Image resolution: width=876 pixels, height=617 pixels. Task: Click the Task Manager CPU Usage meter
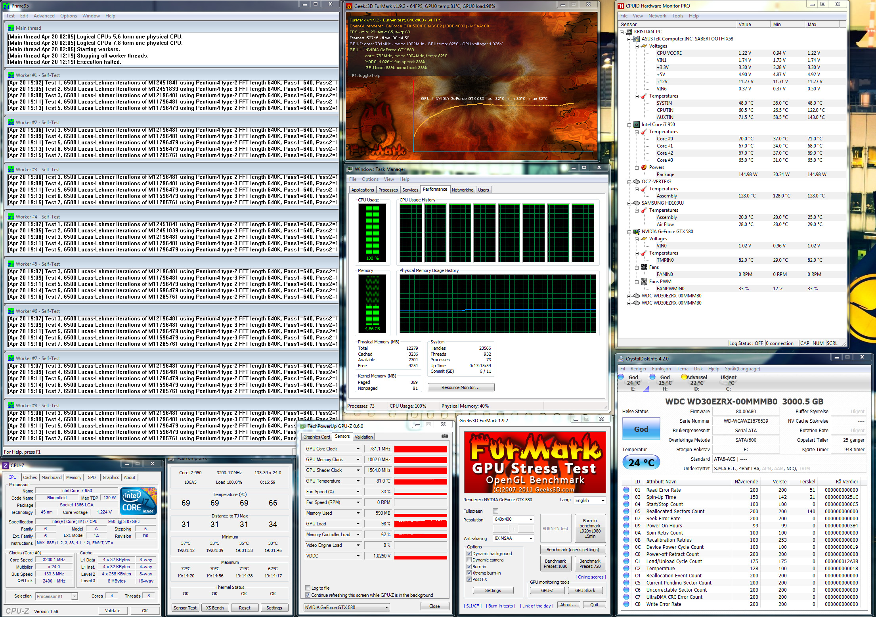372,233
